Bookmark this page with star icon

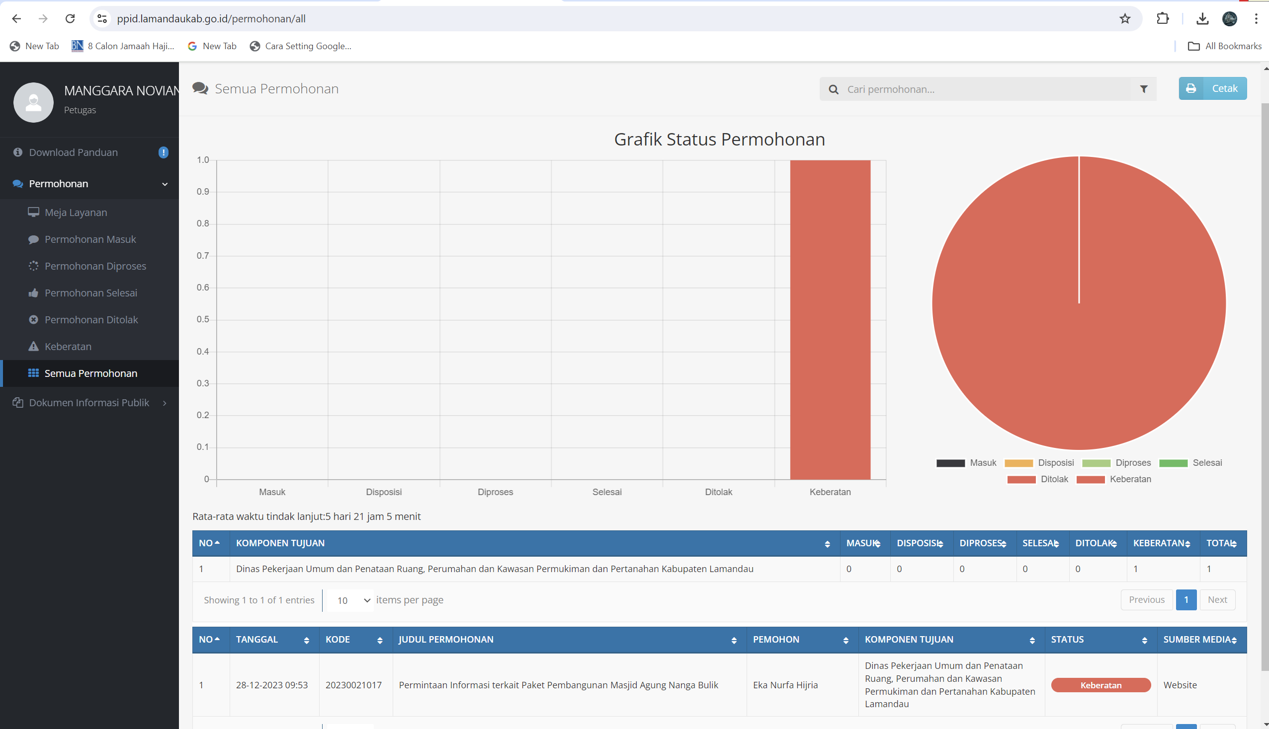point(1125,18)
